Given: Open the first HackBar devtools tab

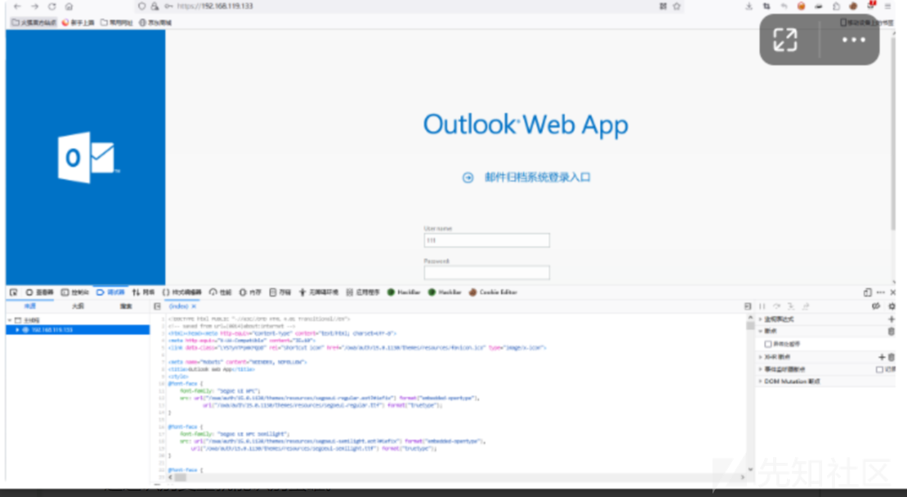Looking at the screenshot, I should click(404, 292).
